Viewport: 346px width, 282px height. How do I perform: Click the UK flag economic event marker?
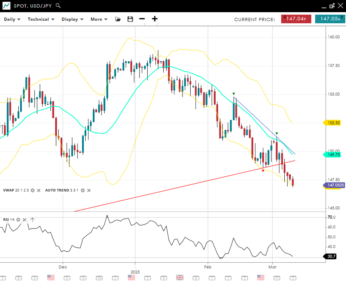click(x=180, y=277)
